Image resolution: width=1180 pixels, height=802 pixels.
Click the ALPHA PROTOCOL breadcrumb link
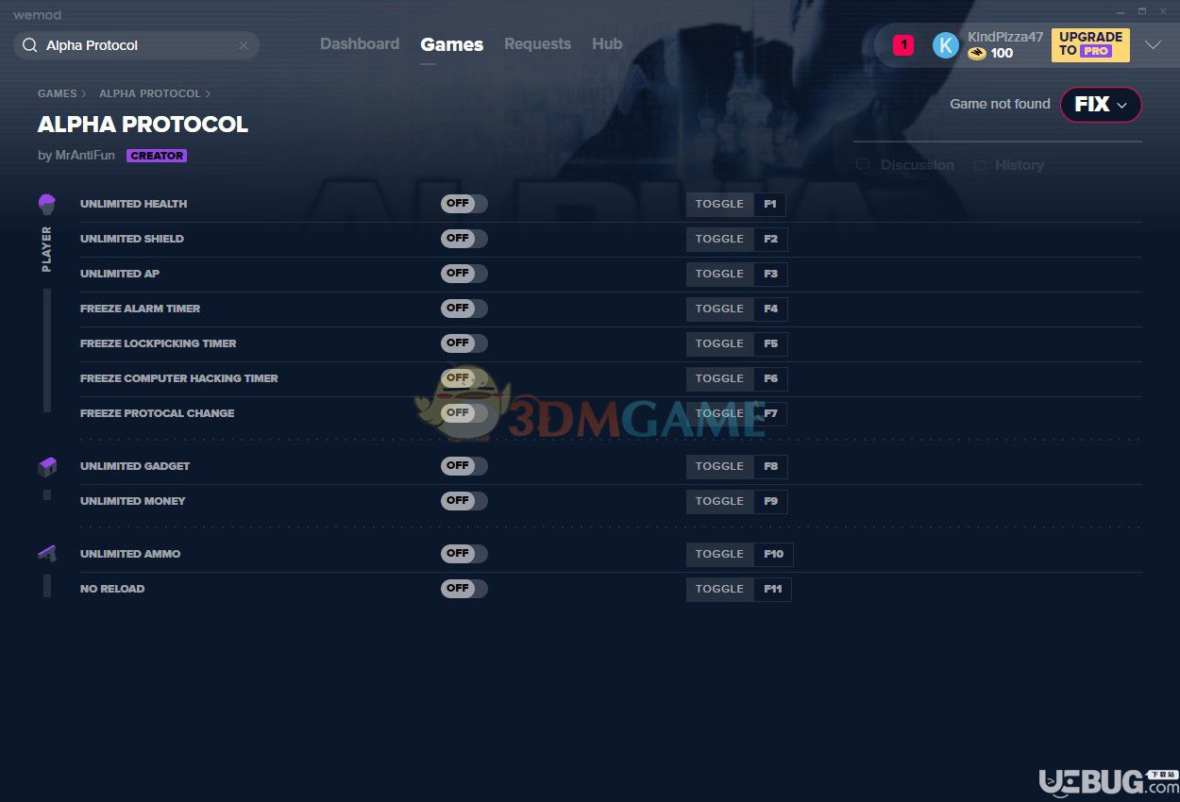point(150,94)
